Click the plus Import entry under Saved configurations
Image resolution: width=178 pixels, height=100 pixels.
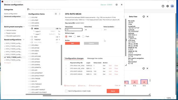click(x=8, y=63)
